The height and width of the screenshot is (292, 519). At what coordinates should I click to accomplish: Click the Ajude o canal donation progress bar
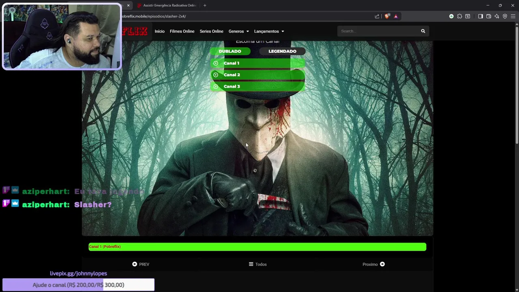coord(78,285)
